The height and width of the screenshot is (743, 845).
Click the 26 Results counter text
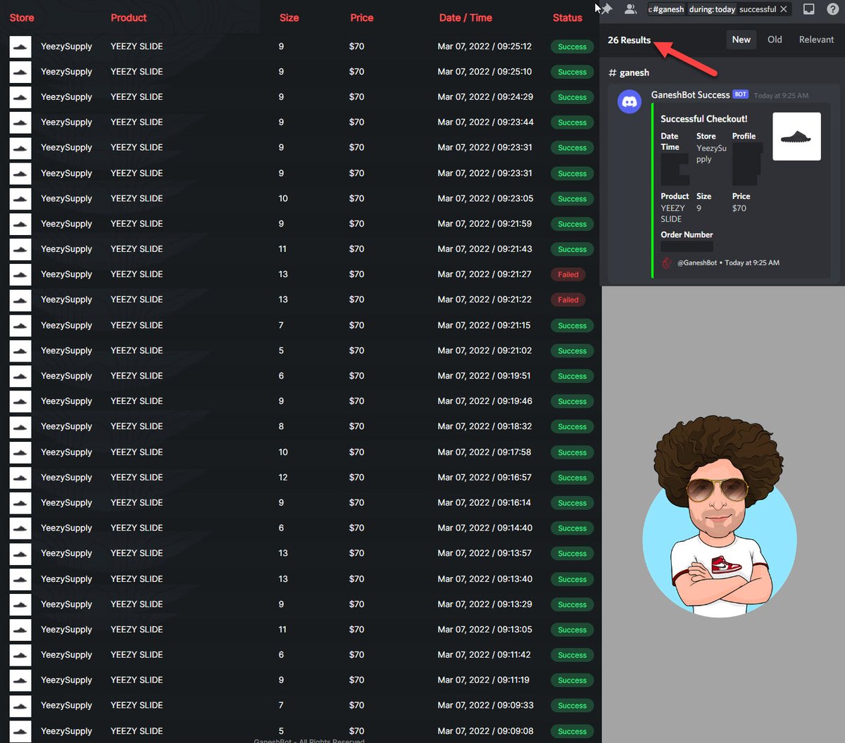pos(629,40)
